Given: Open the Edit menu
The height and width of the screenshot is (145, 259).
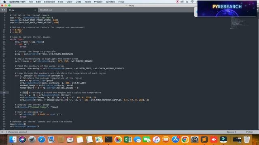Looking at the screenshot, I should pyautogui.click(x=38, y=2).
